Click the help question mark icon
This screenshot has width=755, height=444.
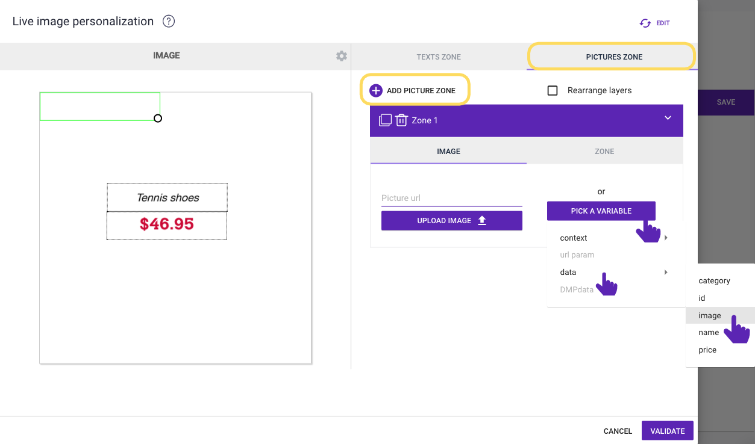pos(169,22)
